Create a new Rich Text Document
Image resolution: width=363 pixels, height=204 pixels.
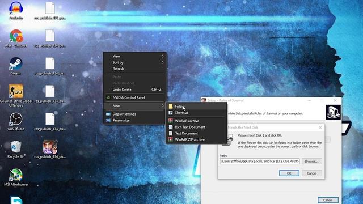(x=196, y=127)
